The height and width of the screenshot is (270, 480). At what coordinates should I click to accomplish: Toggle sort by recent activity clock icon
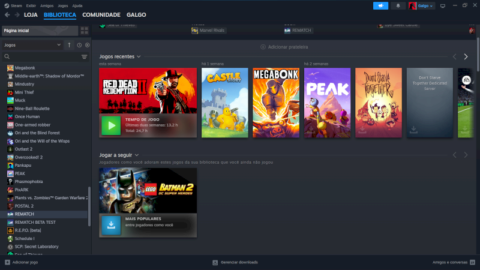(79, 45)
